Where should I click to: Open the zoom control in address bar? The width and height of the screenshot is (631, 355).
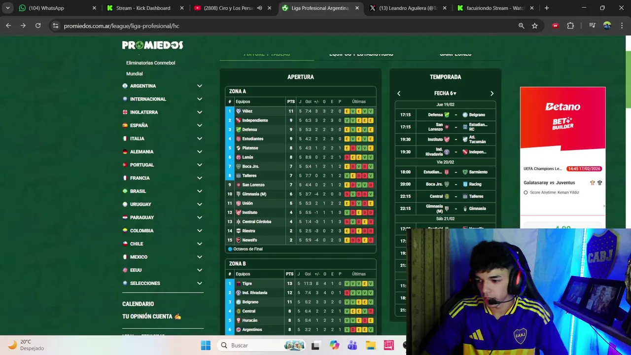521,26
